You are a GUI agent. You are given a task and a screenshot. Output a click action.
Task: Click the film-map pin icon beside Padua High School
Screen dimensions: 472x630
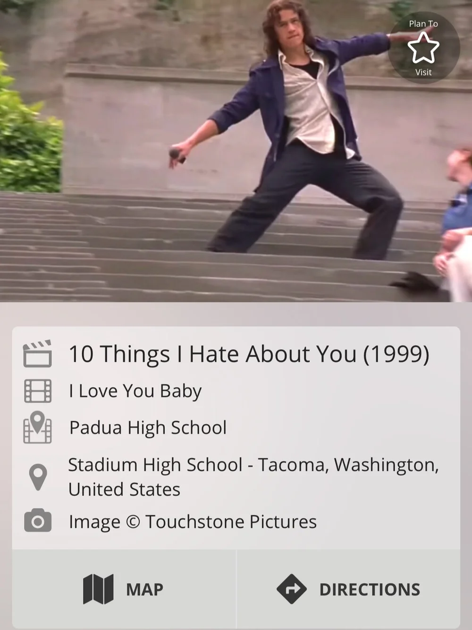(37, 427)
